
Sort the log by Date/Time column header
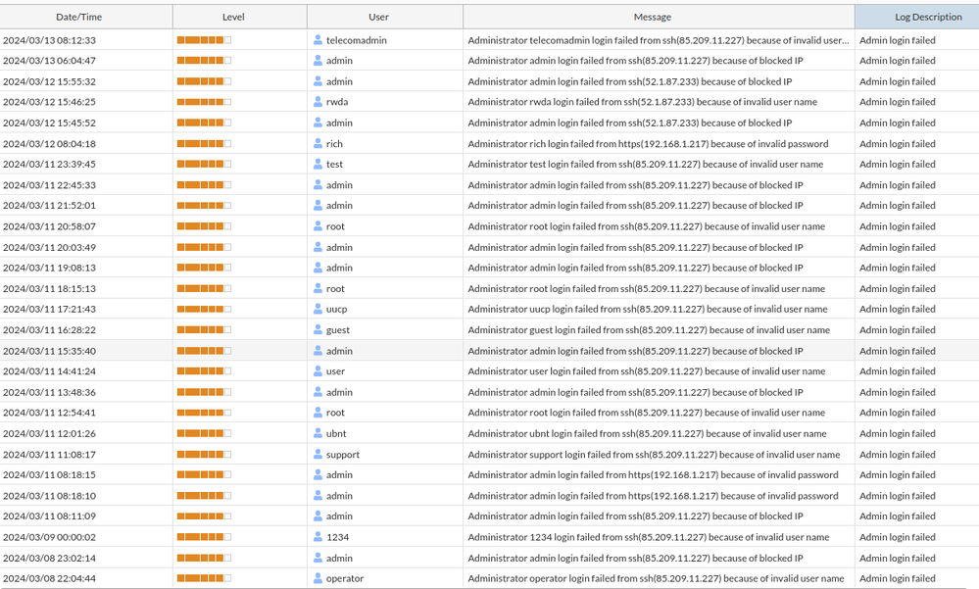click(79, 17)
